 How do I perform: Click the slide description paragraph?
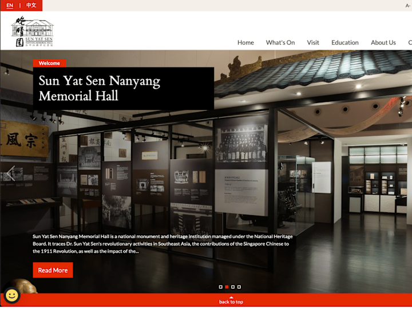tap(163, 244)
